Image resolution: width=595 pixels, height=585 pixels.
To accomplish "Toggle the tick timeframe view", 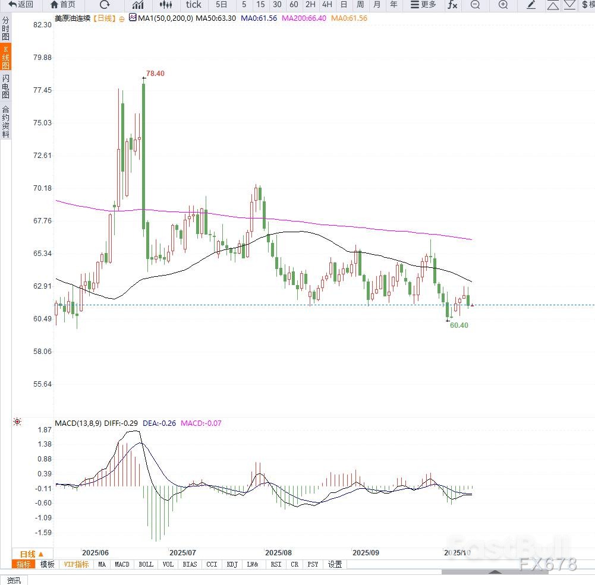I will 194,5.
